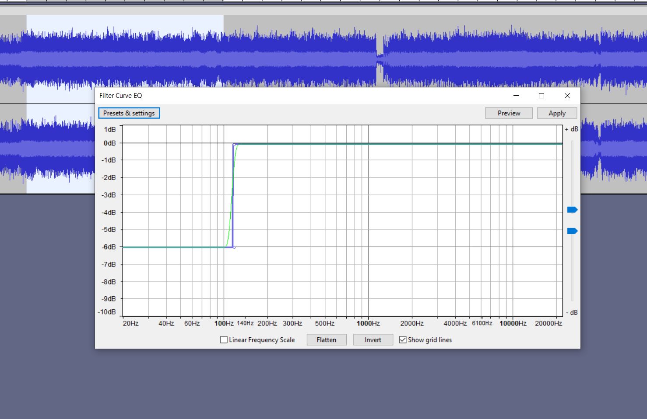The height and width of the screenshot is (419, 647).
Task: Click the upper blue dB slider handle
Action: coord(572,210)
